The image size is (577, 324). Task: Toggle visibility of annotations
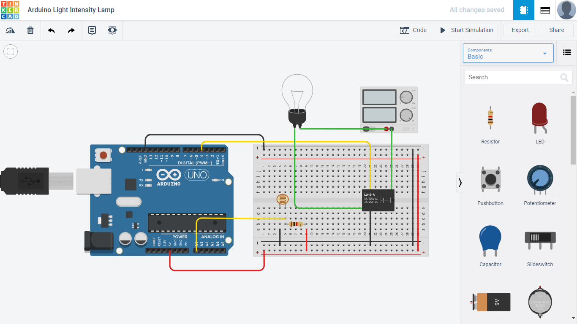[112, 30]
